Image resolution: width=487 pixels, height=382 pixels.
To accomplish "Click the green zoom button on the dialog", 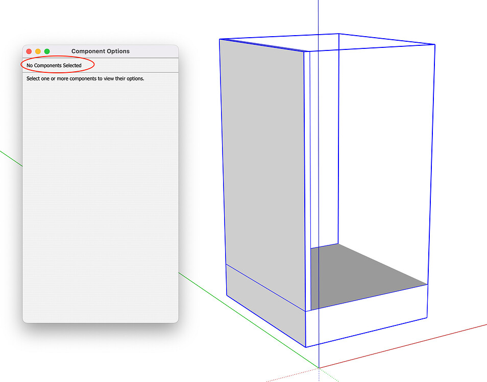I will (46, 51).
